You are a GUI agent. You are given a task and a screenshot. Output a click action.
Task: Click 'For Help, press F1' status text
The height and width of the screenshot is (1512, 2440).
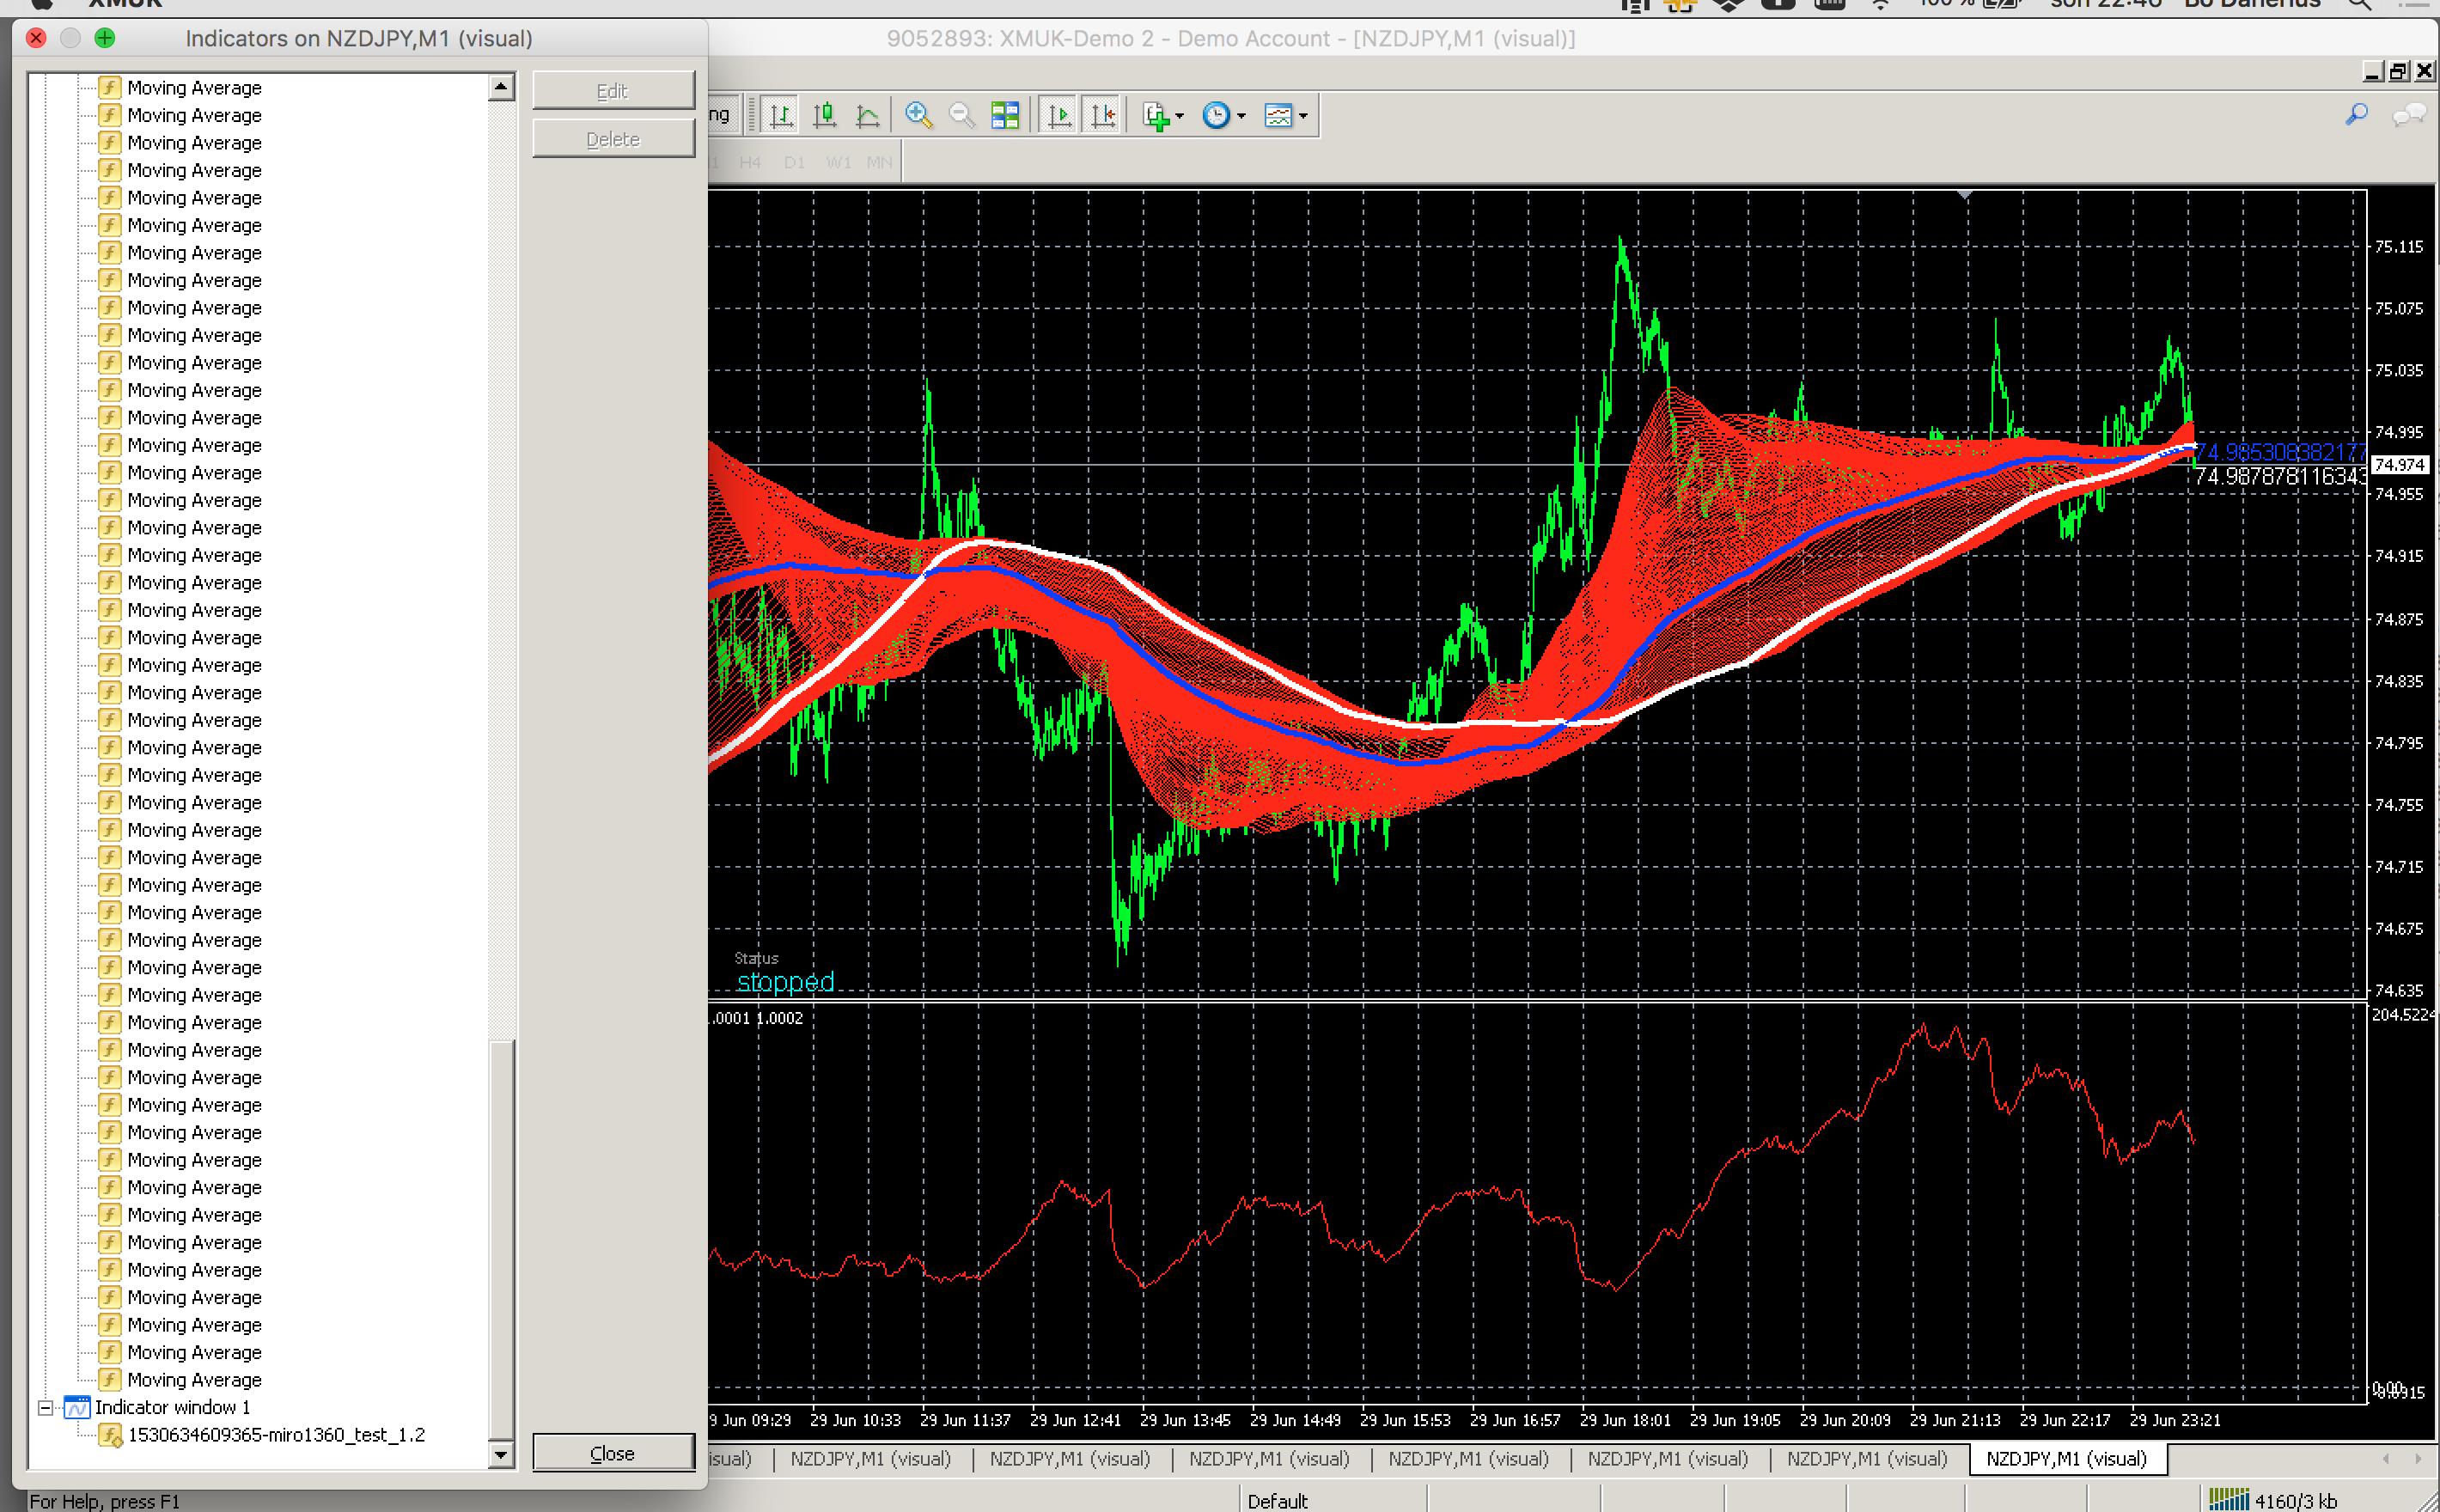coord(104,1501)
